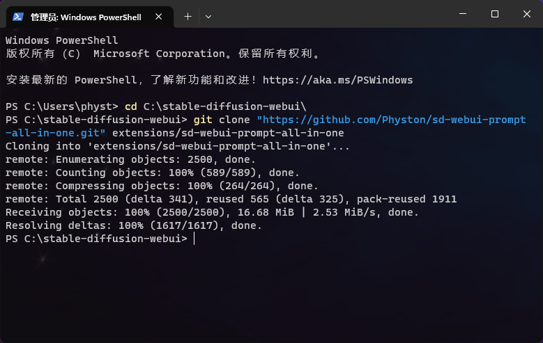Click the GitHub sd-webui-prompt-all-in-one repository URL
Image resolution: width=543 pixels, height=343 pixels.
(x=390, y=120)
